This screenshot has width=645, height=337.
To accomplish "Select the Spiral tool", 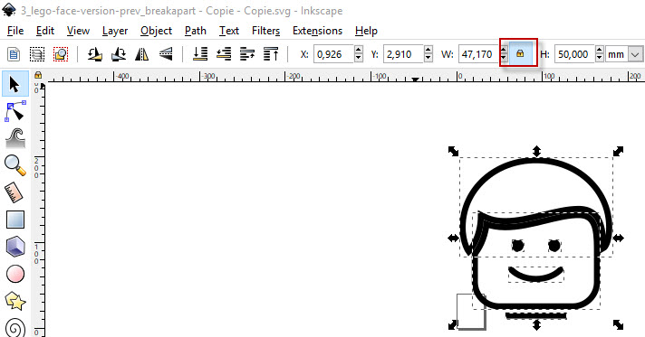I will 15,328.
